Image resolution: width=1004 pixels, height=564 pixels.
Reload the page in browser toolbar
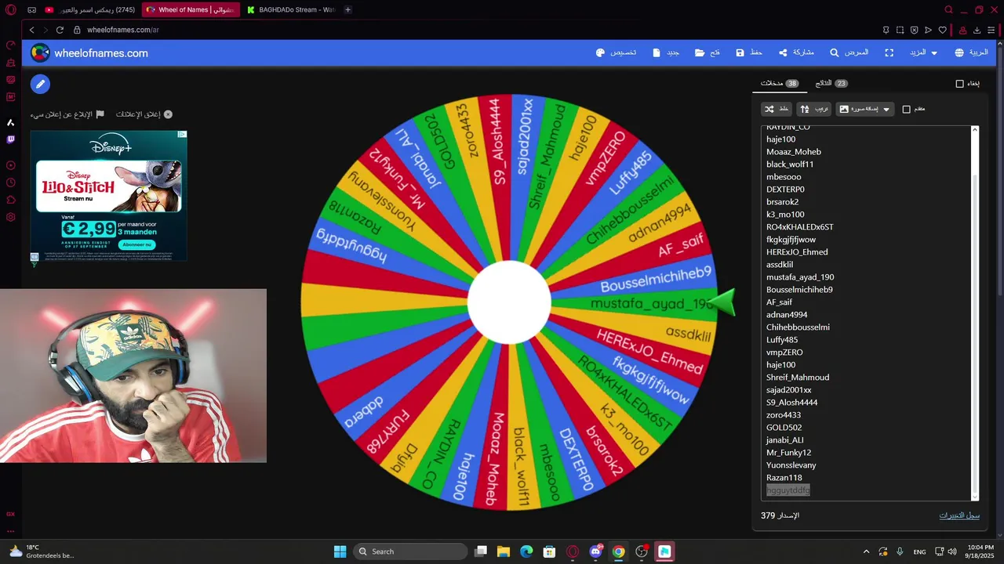pyautogui.click(x=60, y=30)
